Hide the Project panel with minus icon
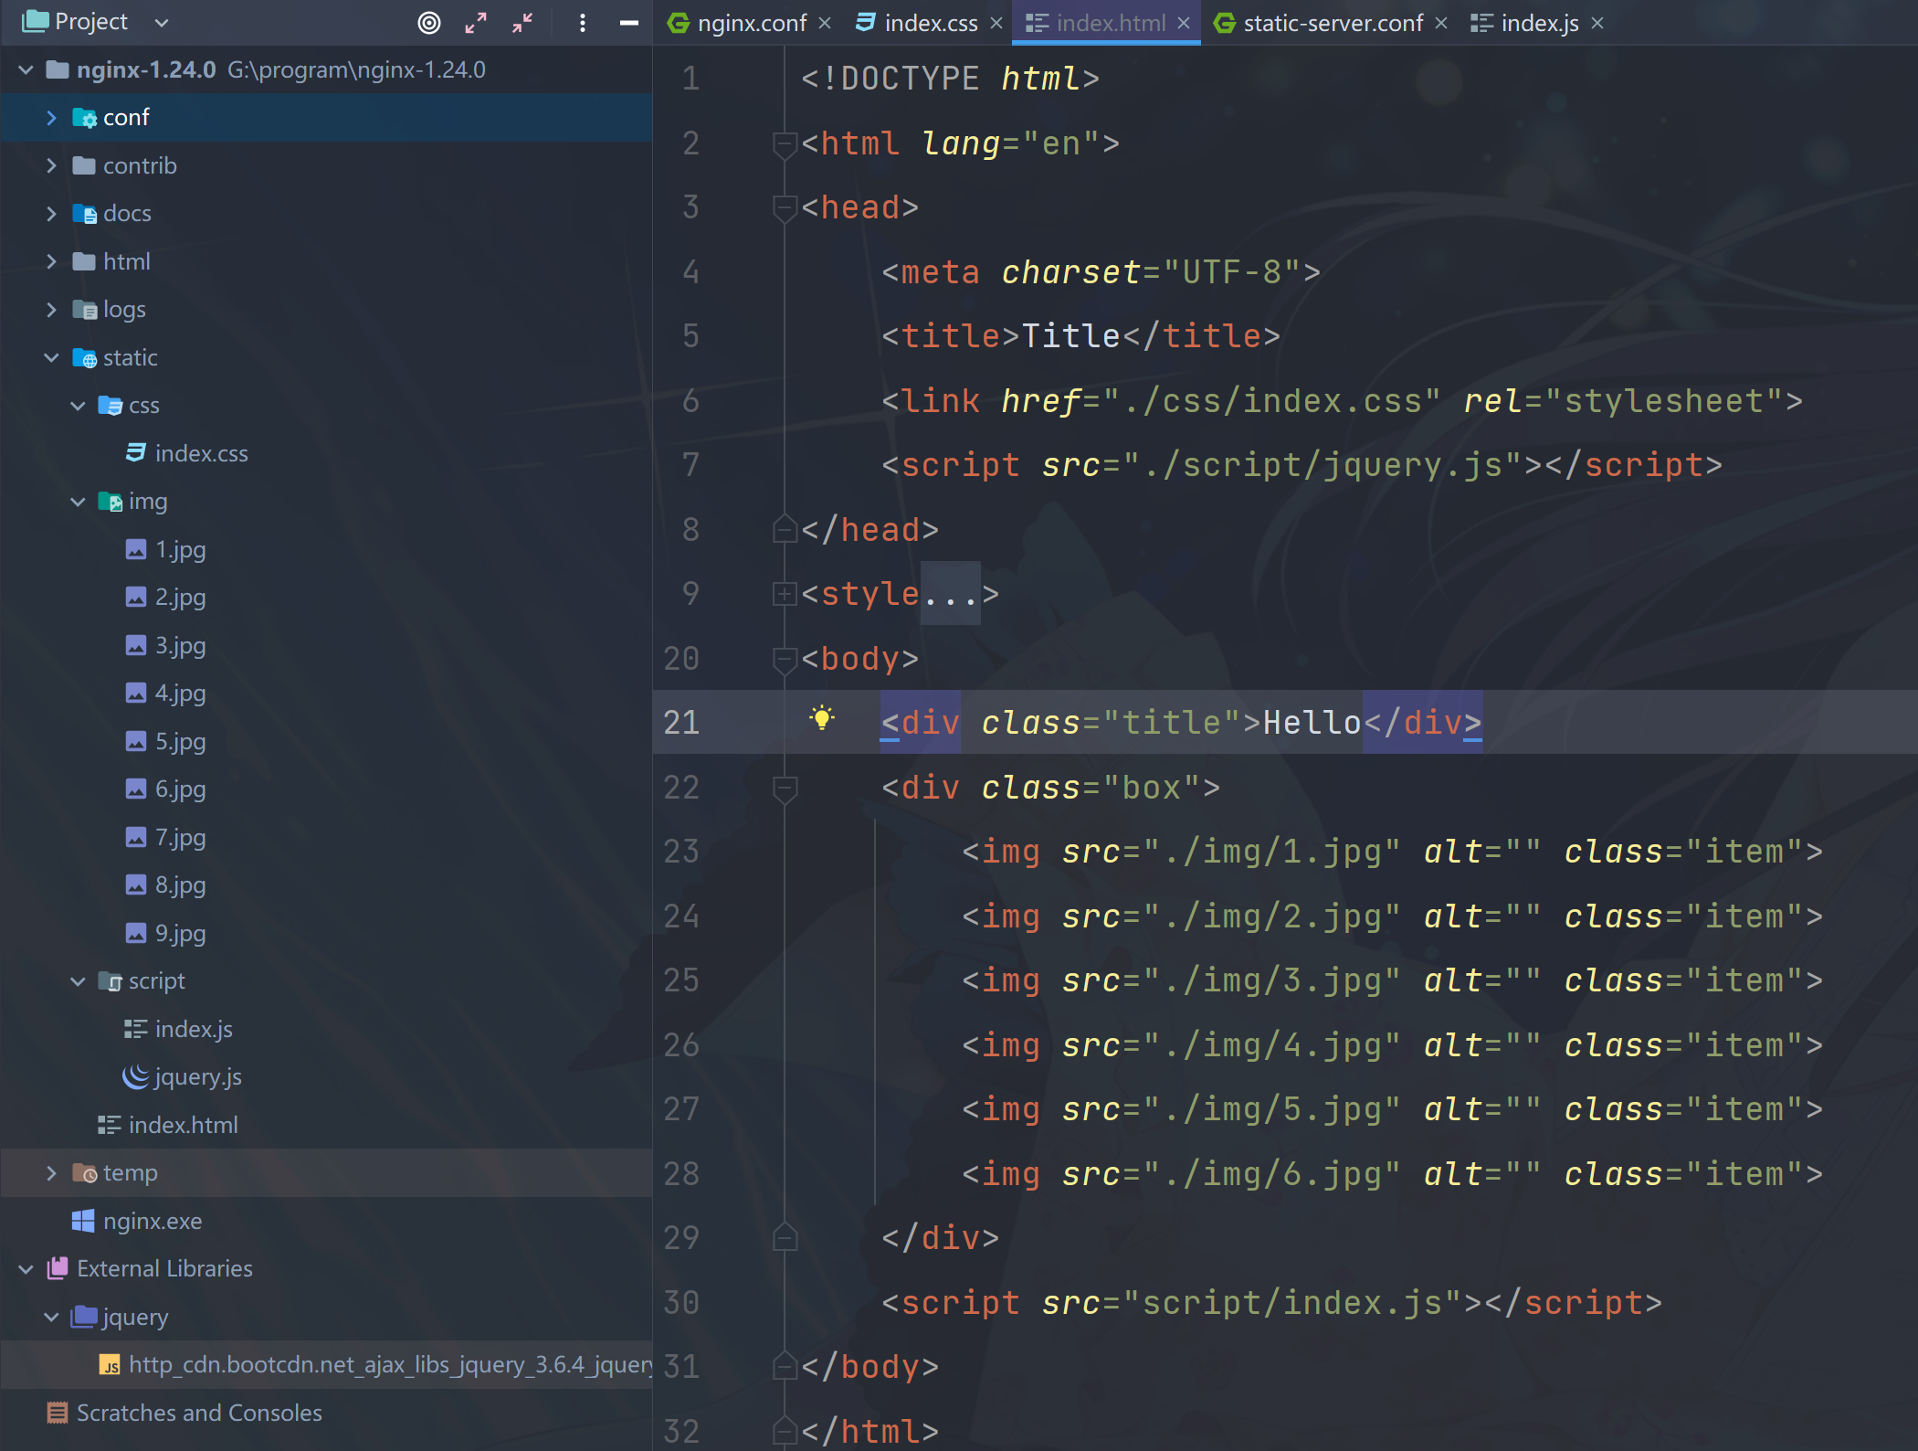The image size is (1918, 1451). (x=628, y=23)
